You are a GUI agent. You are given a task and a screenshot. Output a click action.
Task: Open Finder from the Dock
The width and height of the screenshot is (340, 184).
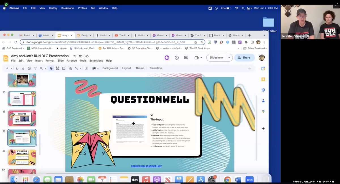click(x=14, y=179)
